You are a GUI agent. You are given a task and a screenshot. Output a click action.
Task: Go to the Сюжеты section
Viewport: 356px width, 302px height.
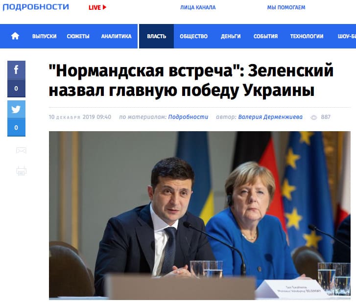pos(78,36)
